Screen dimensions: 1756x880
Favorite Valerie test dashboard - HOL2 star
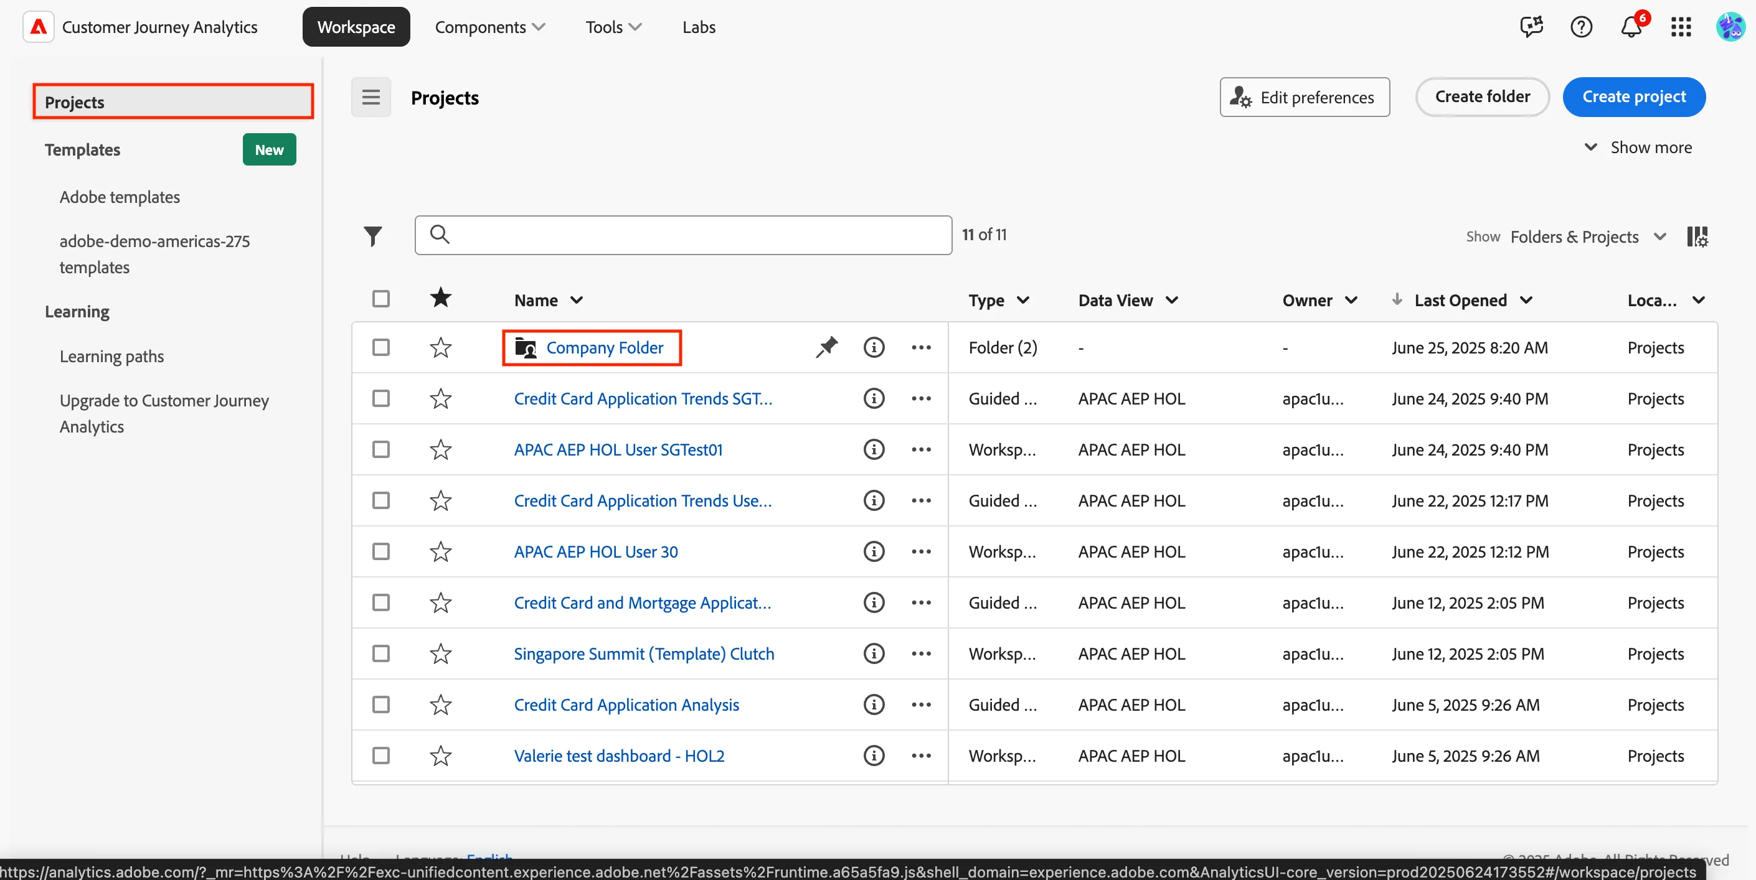[441, 756]
